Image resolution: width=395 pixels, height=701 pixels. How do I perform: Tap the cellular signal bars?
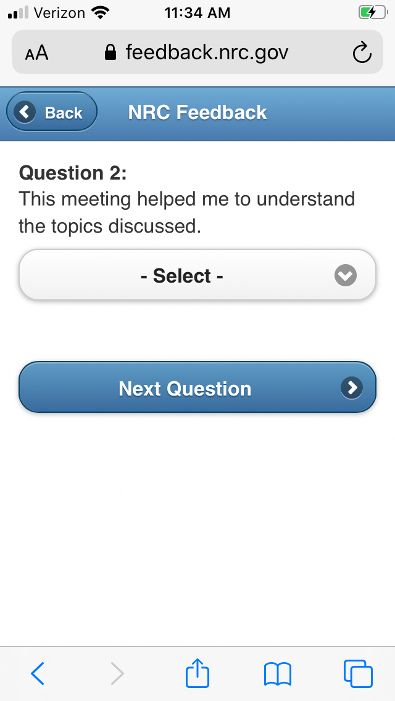[x=18, y=13]
